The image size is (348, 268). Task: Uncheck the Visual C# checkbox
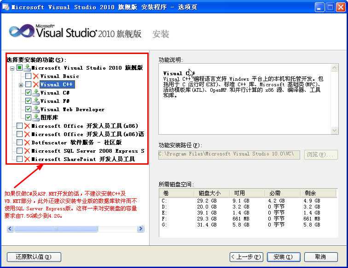click(28, 93)
